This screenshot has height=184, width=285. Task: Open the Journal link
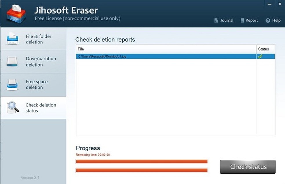pos(226,21)
